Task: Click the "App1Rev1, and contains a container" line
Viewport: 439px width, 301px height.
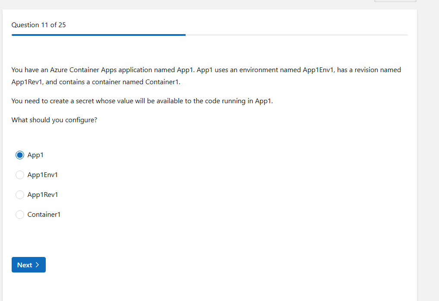Action: 96,82
